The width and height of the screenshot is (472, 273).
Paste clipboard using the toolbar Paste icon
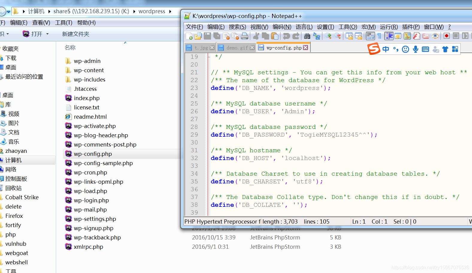click(275, 36)
